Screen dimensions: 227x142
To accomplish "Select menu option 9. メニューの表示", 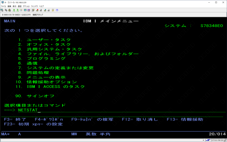I will 42,77.
